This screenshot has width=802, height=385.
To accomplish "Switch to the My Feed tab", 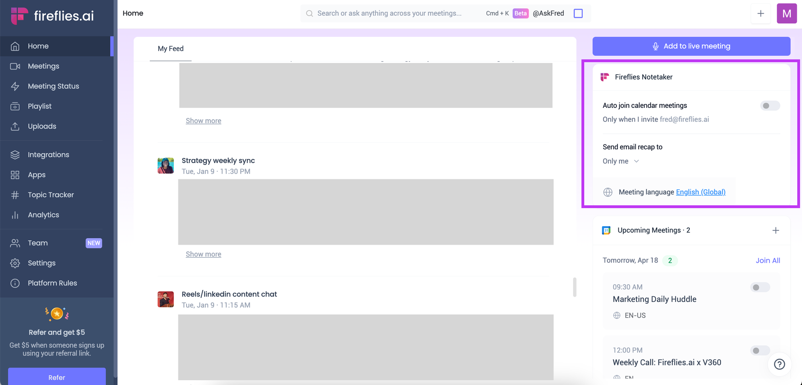I will [170, 49].
